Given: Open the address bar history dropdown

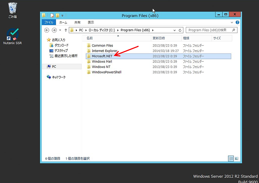Looking at the screenshot, I should (x=174, y=30).
